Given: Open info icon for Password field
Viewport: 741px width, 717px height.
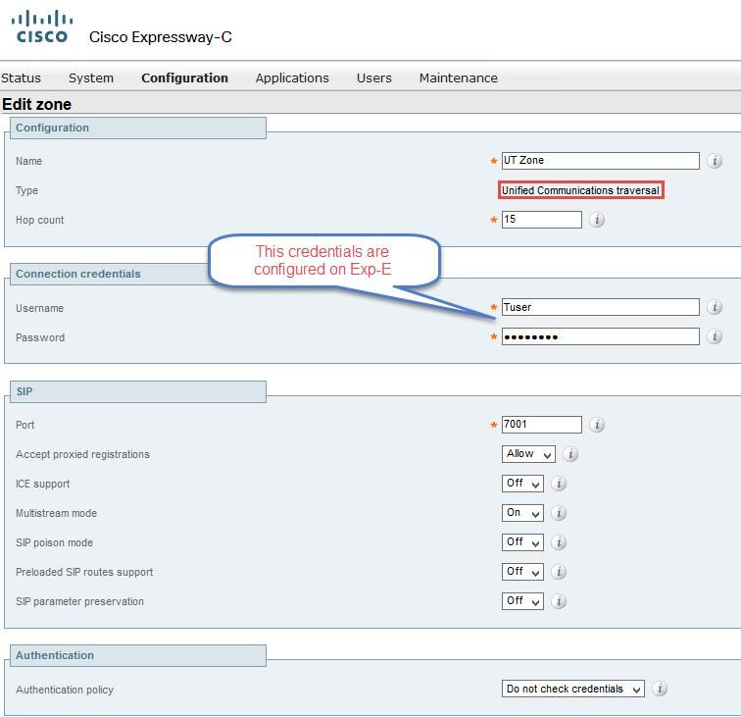Looking at the screenshot, I should point(715,336).
